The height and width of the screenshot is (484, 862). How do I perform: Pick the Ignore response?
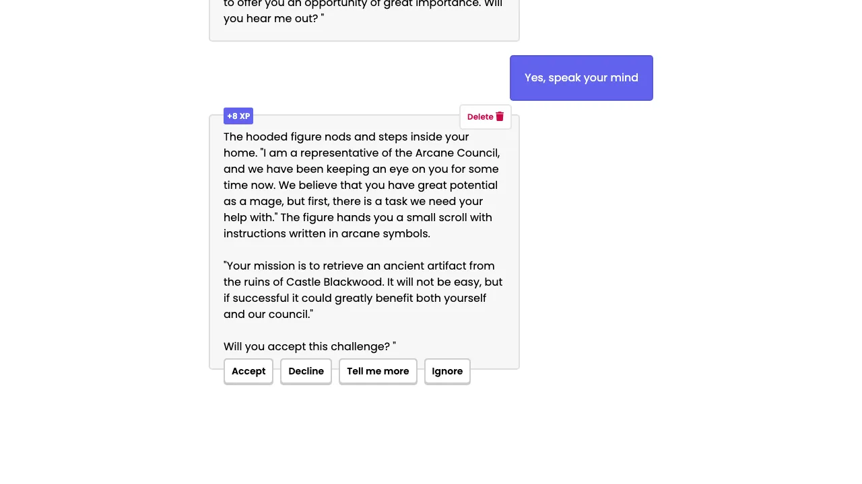pyautogui.click(x=447, y=371)
